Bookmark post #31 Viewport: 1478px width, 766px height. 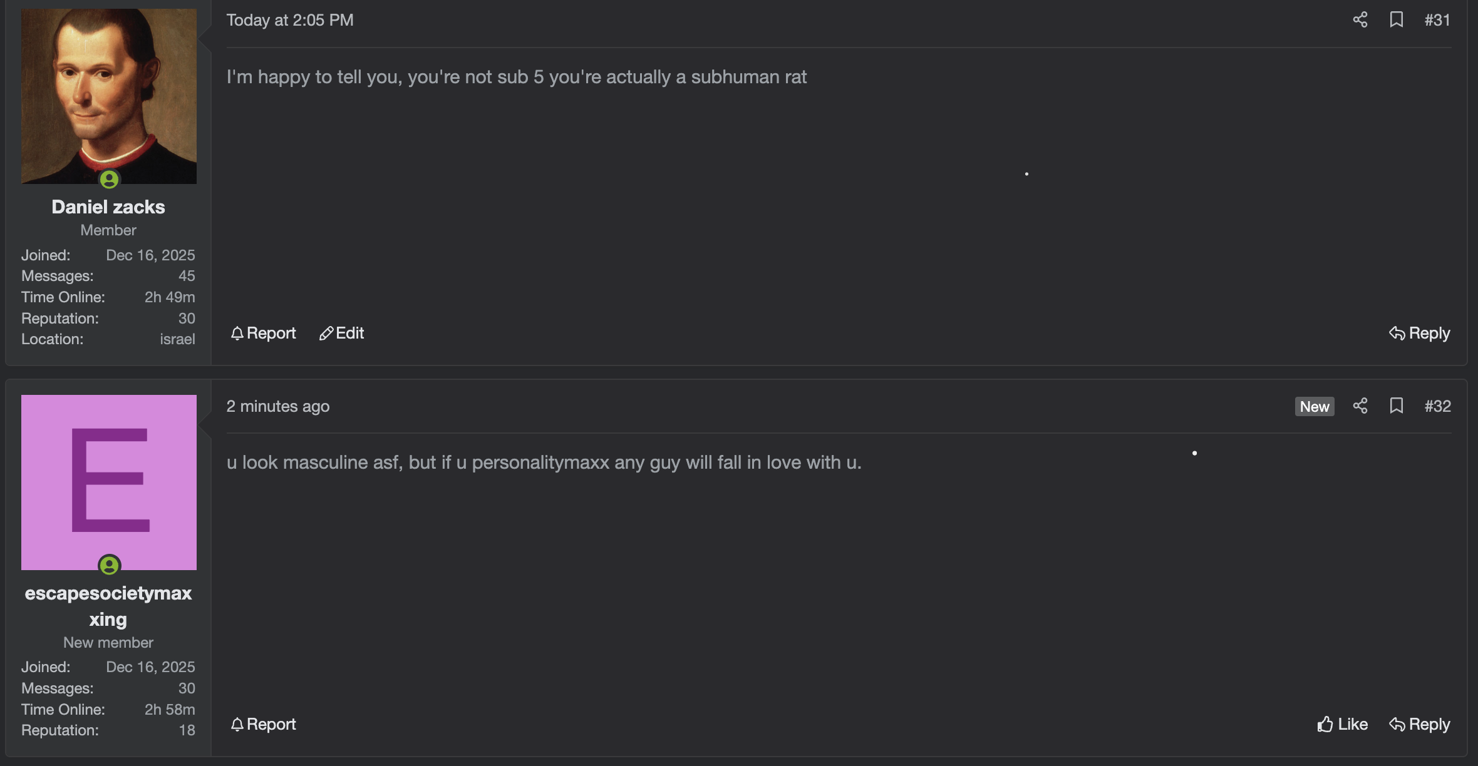point(1396,20)
